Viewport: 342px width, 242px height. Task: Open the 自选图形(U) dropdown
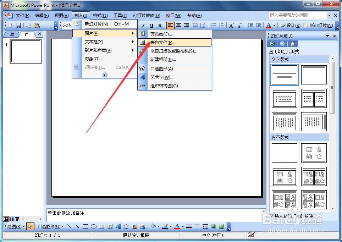50,226
